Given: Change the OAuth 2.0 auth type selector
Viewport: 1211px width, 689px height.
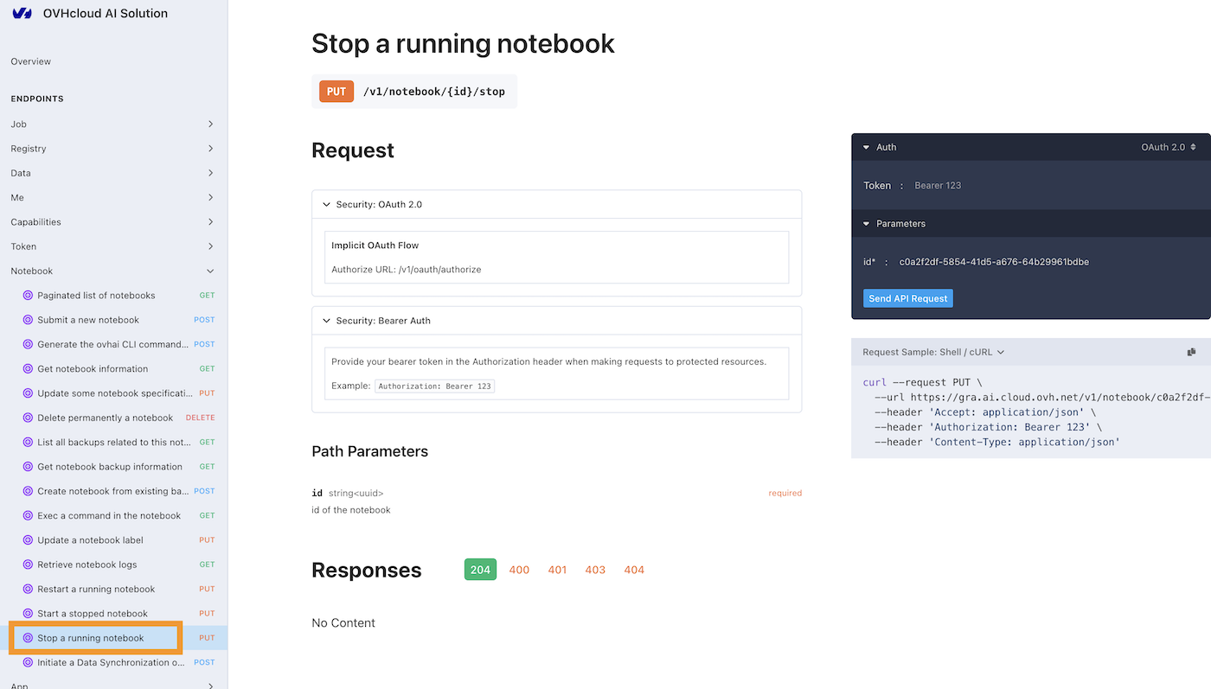Looking at the screenshot, I should (x=1167, y=146).
